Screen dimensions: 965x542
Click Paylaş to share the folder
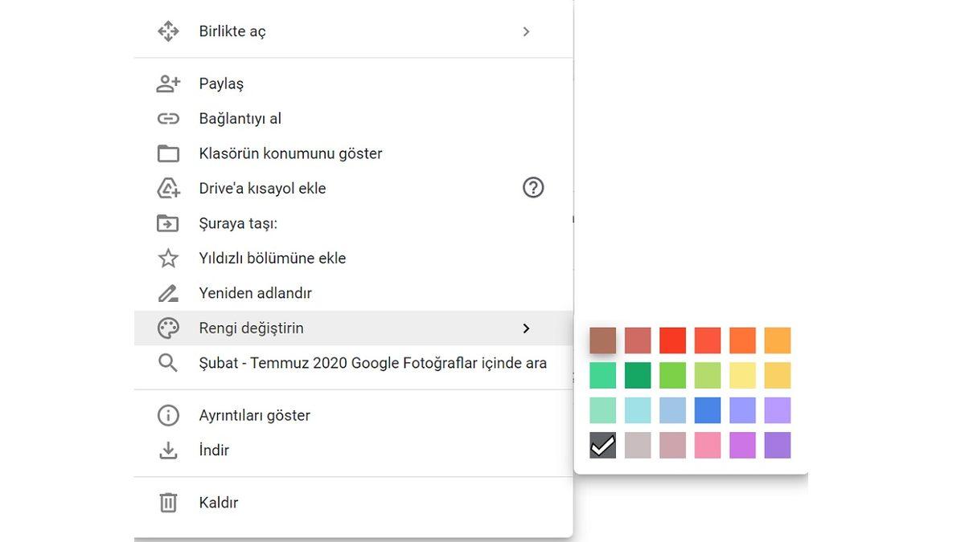[x=221, y=83]
